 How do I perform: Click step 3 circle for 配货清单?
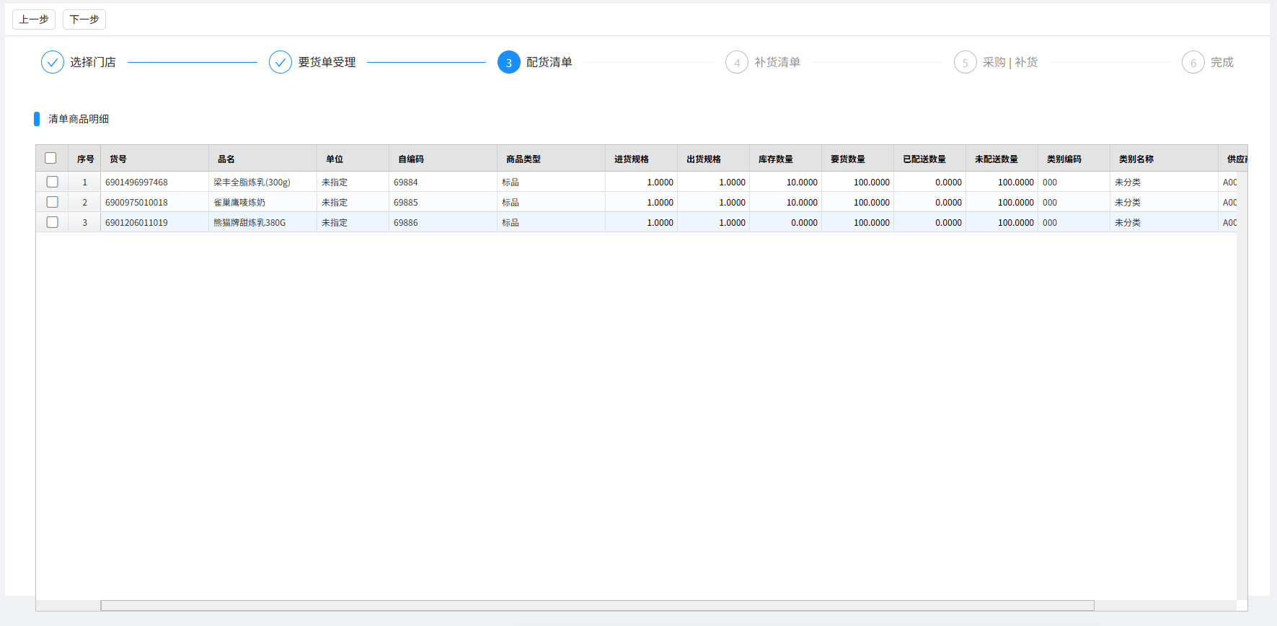pyautogui.click(x=509, y=62)
